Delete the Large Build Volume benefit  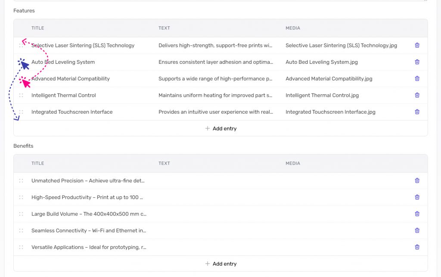[417, 214]
